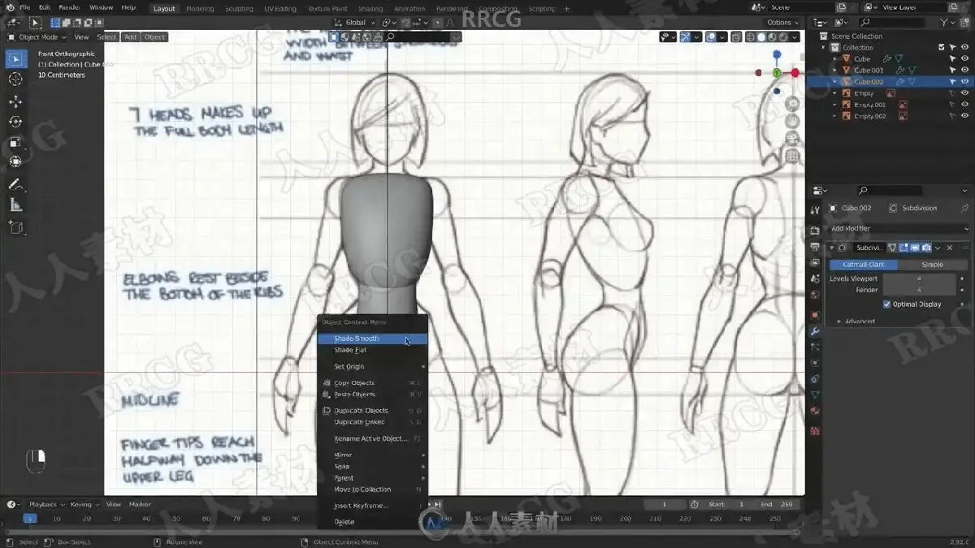The width and height of the screenshot is (975, 548).
Task: Click the Object button in viewport header
Action: [x=154, y=37]
